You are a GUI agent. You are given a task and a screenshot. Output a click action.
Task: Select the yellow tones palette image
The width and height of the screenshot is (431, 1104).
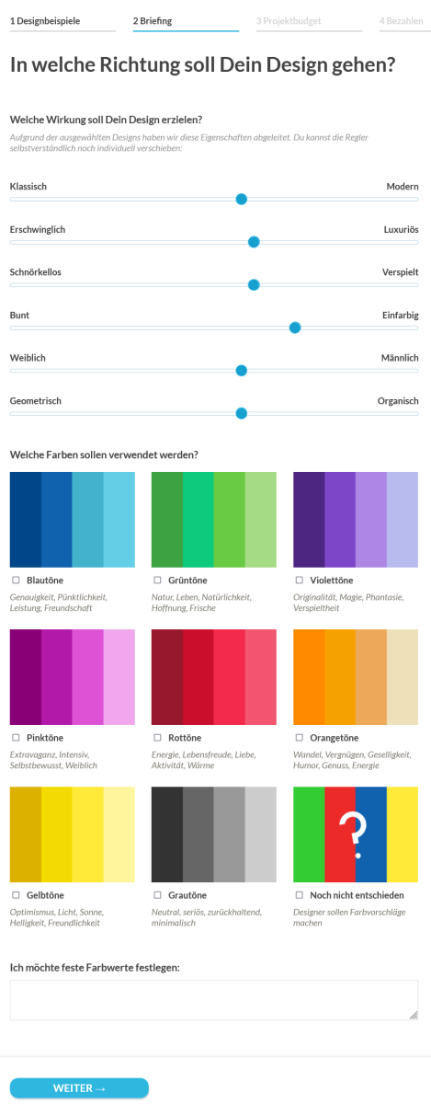point(73,834)
